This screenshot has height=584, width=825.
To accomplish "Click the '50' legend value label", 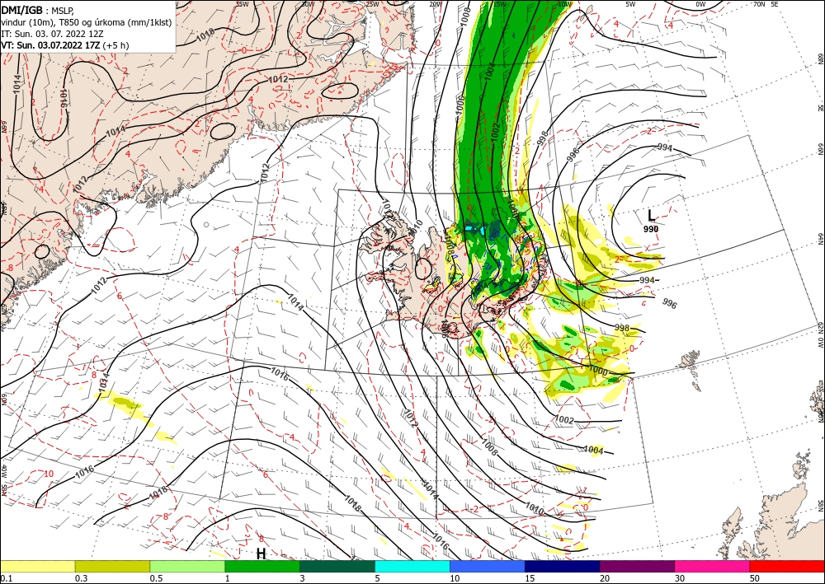I will click(755, 577).
